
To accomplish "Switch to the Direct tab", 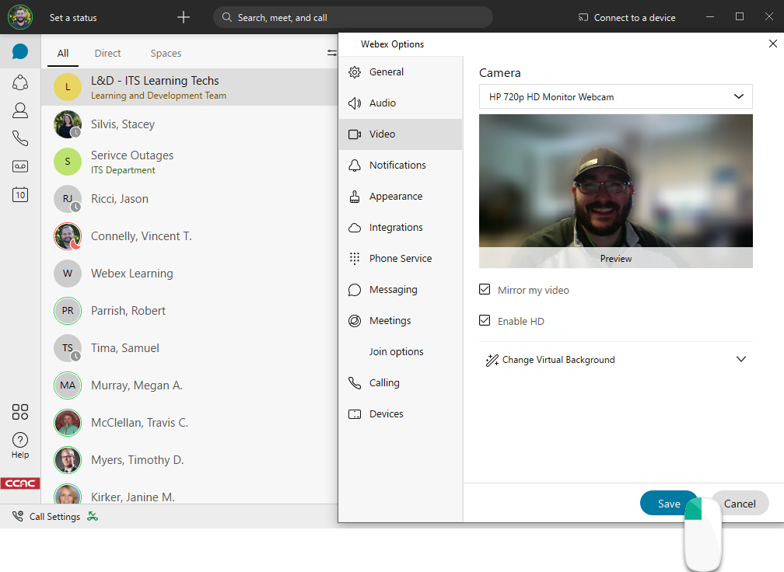I will [x=107, y=53].
